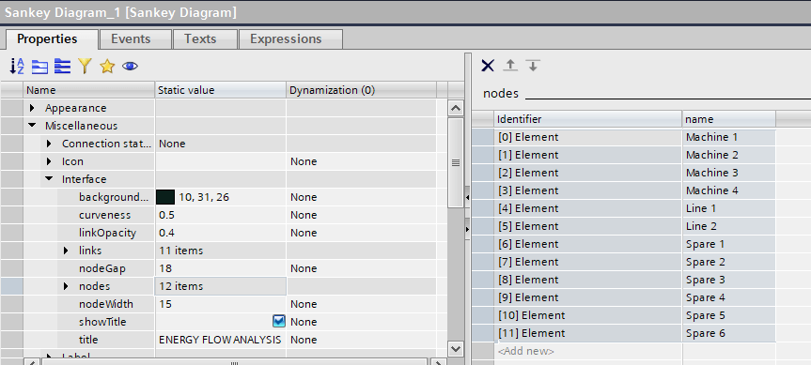The width and height of the screenshot is (811, 365).
Task: Expand the Connection status property
Action: click(49, 144)
